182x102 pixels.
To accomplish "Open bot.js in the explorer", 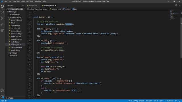I will pyautogui.click(x=13, y=23).
